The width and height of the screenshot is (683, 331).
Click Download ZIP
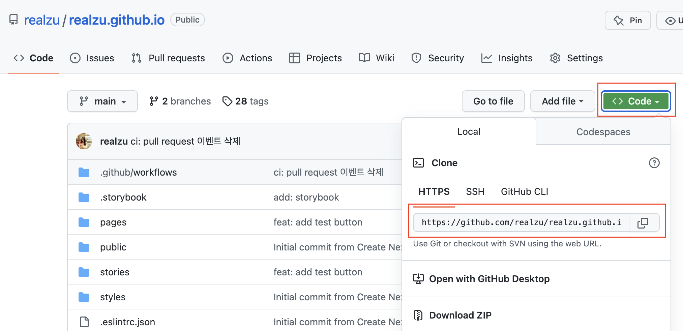coord(460,315)
